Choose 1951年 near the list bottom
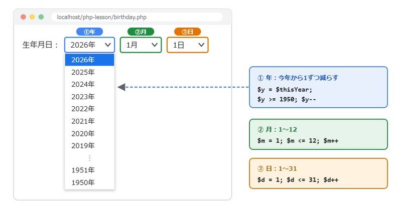Viewport: 401px width, 209px height. click(89, 170)
